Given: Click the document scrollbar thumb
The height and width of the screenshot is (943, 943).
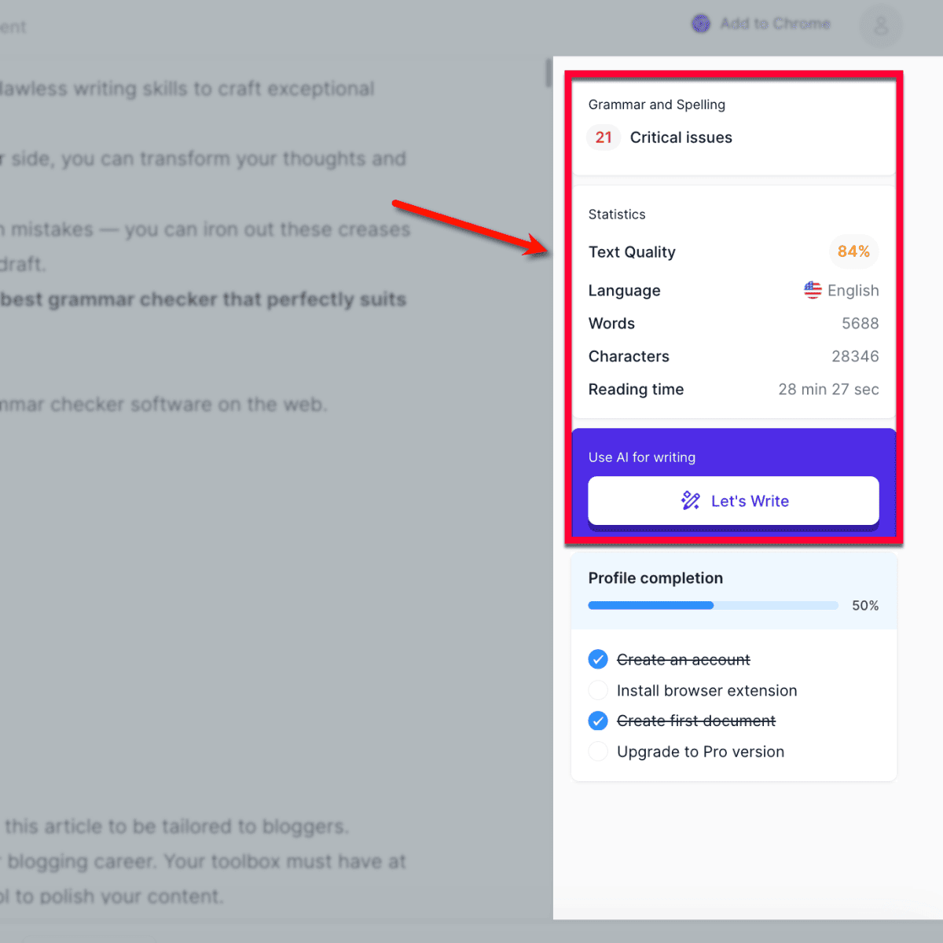Looking at the screenshot, I should 549,73.
